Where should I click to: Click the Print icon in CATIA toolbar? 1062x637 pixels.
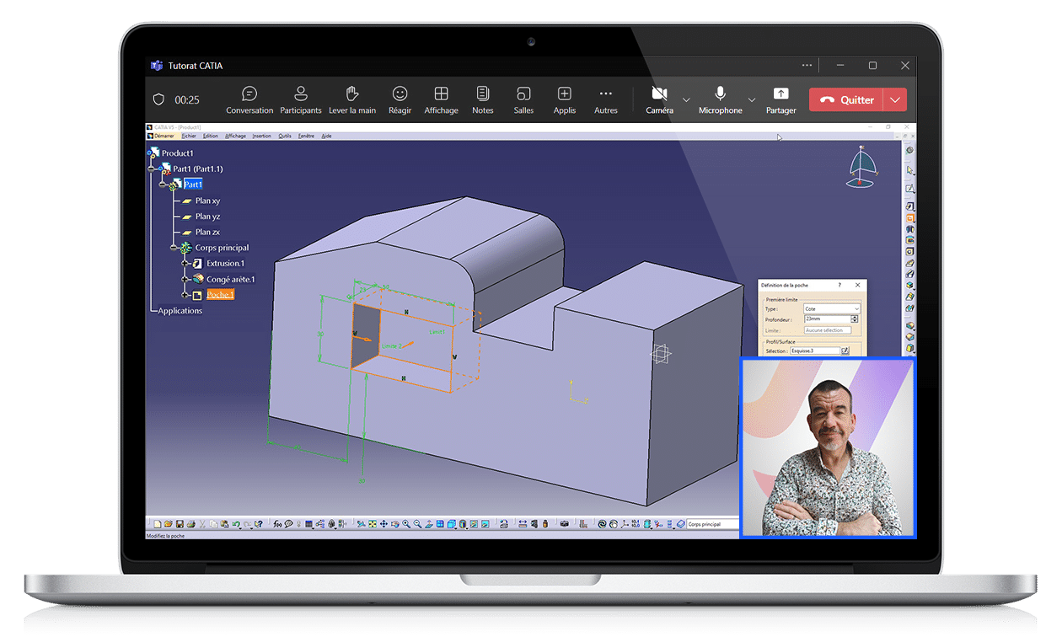tap(191, 524)
